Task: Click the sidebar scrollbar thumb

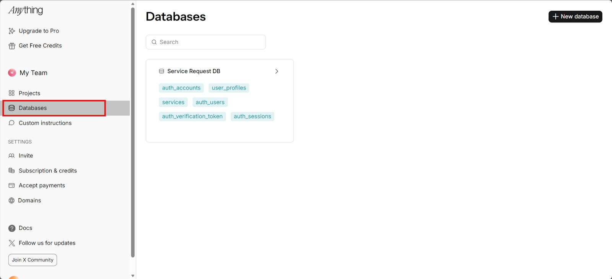Action: click(133, 132)
